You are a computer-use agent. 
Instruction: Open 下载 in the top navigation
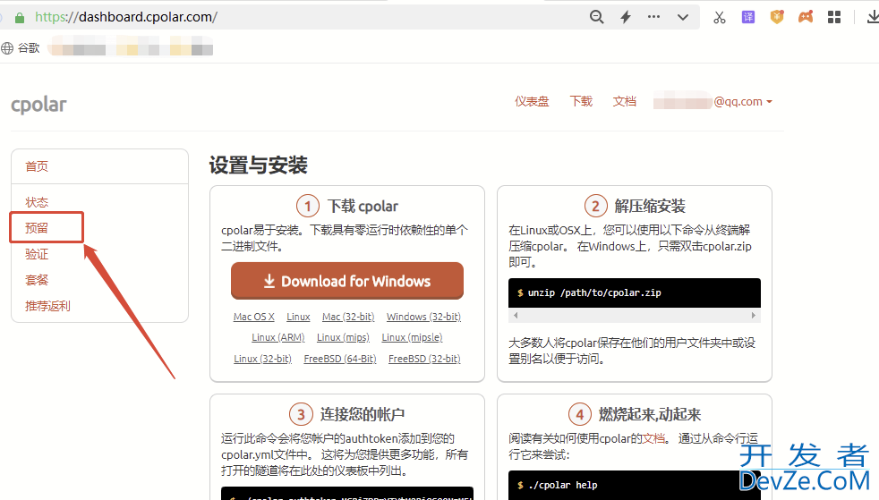581,101
